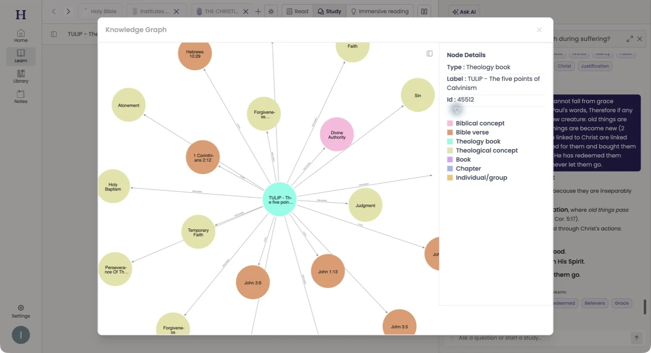
Task: Click the orange Bible verse swatch
Action: [x=450, y=132]
